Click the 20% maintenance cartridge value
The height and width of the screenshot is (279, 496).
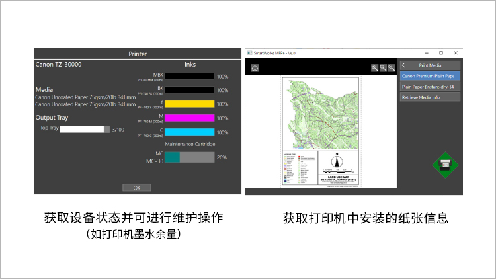pos(222,157)
